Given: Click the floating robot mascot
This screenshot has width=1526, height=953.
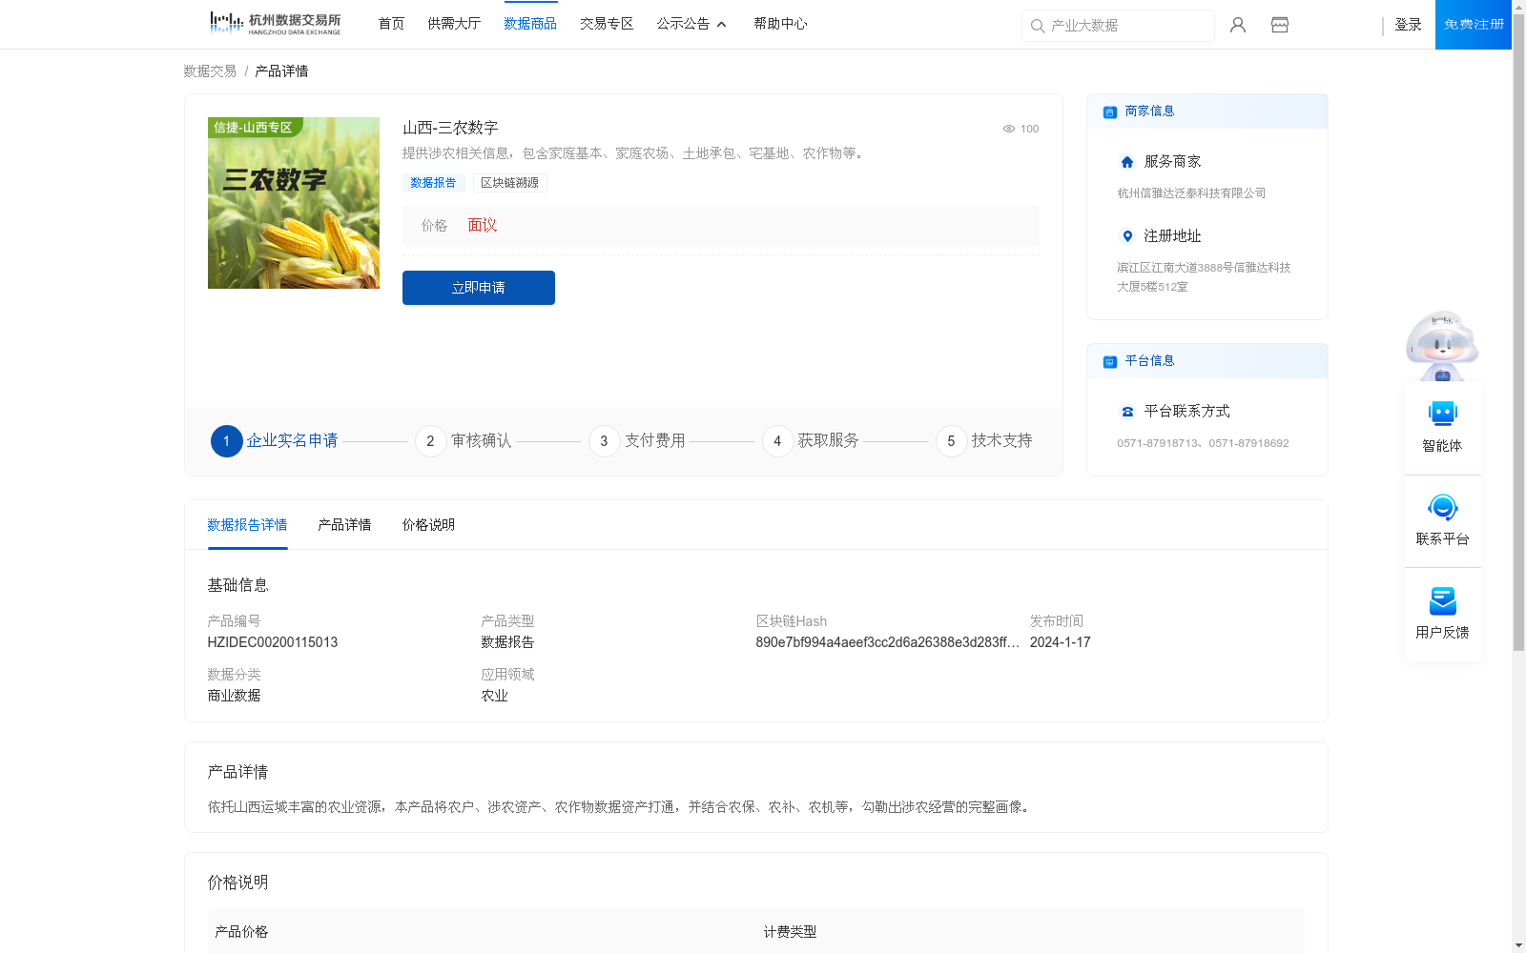Looking at the screenshot, I should (x=1442, y=345).
